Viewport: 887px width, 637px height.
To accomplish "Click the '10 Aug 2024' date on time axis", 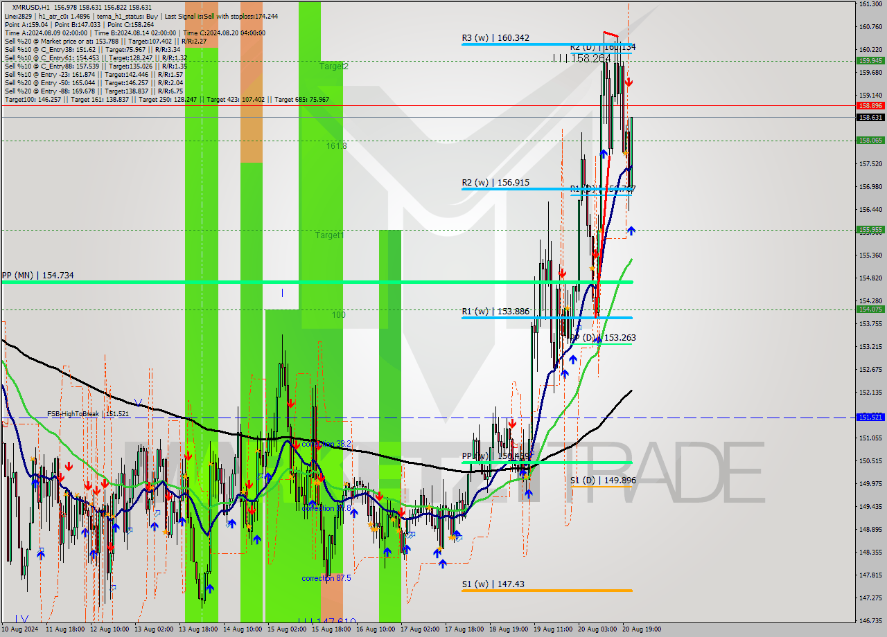I will (21, 629).
